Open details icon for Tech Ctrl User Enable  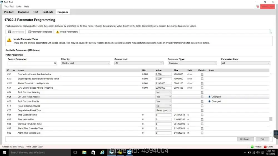(x=202, y=101)
